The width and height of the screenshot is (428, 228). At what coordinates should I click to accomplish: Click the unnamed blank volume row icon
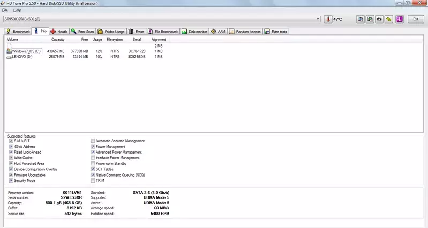(9, 45)
